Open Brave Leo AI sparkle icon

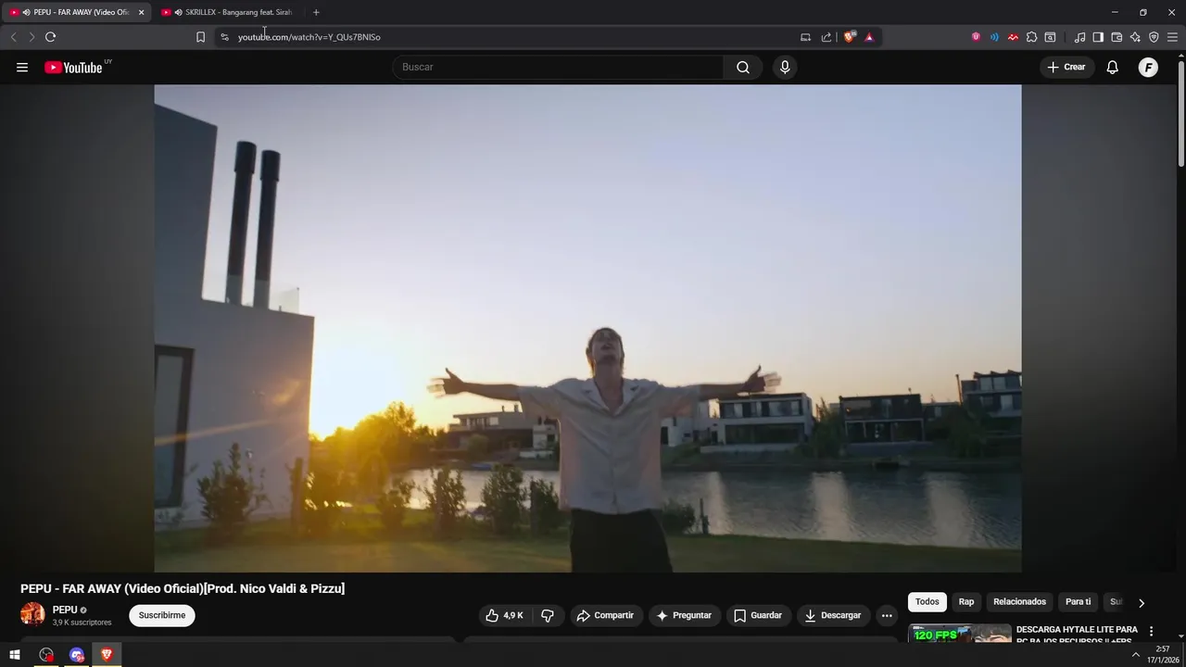[1135, 37]
